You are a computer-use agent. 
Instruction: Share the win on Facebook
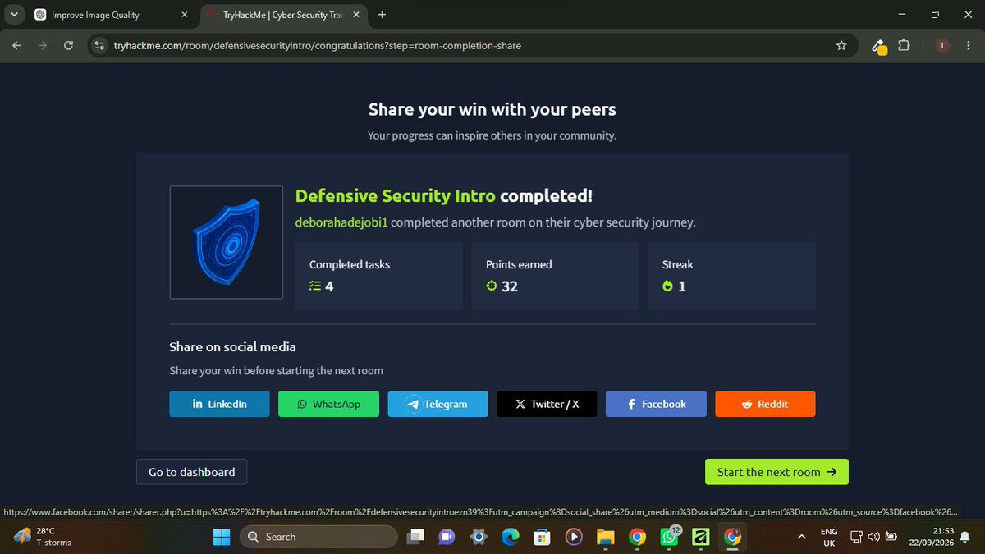click(x=656, y=404)
